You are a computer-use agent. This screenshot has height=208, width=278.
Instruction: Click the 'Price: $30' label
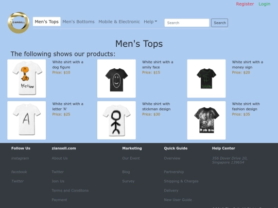(x=151, y=114)
